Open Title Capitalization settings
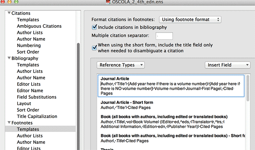Image resolution: width=255 pixels, height=150 pixels. click(x=36, y=116)
